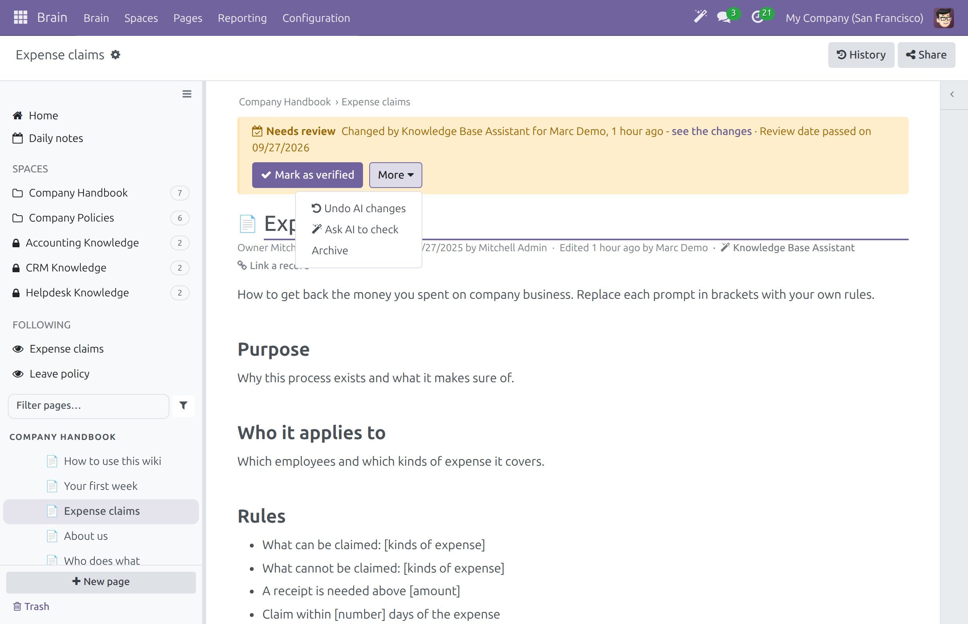This screenshot has width=968, height=624.
Task: Click the New page button
Action: tap(101, 582)
